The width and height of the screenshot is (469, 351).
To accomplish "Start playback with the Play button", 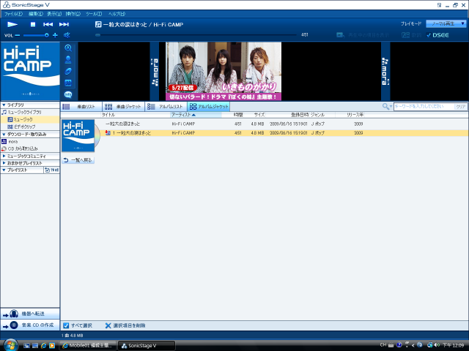I will tap(12, 24).
